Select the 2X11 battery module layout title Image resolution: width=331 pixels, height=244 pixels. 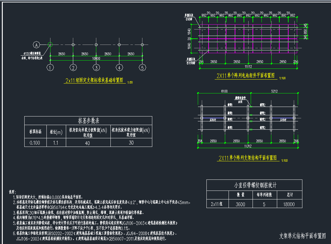[x=246, y=76]
